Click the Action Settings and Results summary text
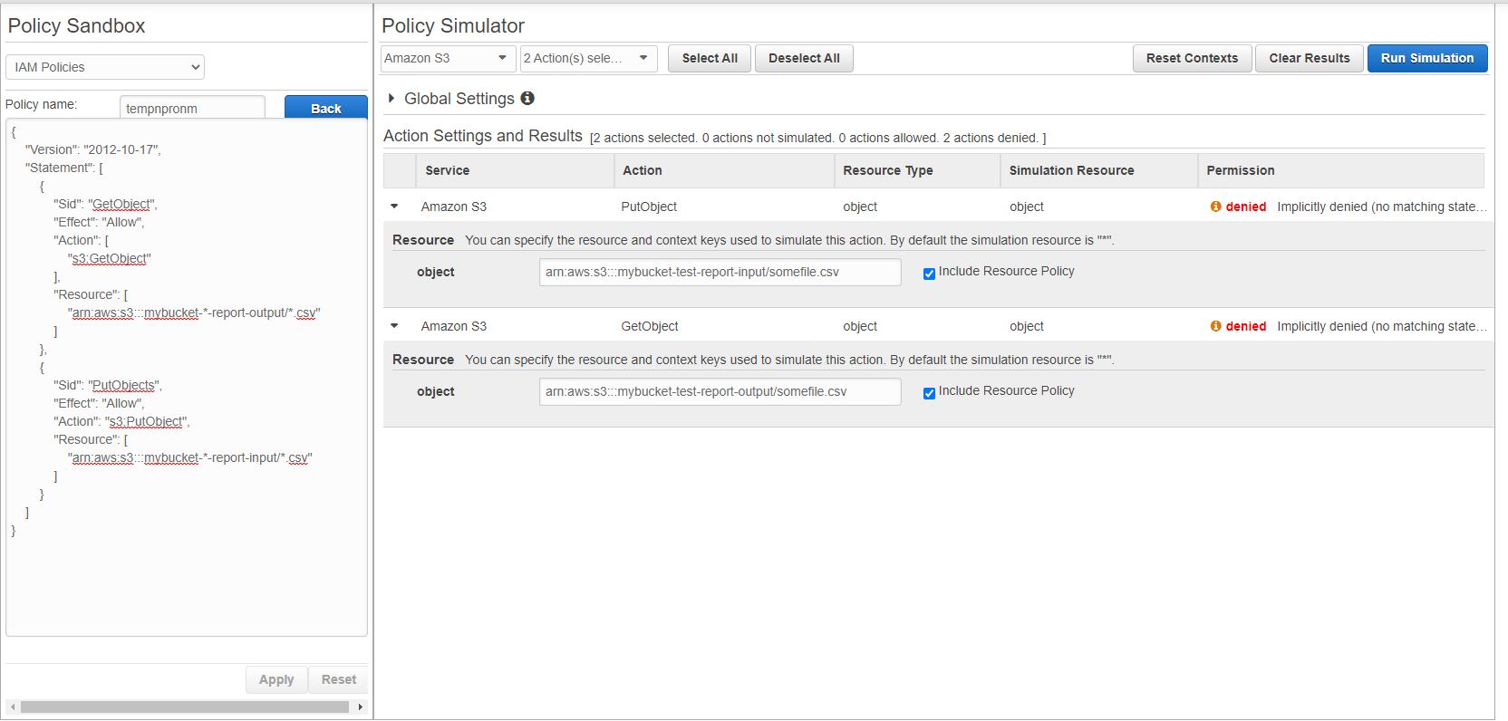1508x721 pixels. click(817, 138)
